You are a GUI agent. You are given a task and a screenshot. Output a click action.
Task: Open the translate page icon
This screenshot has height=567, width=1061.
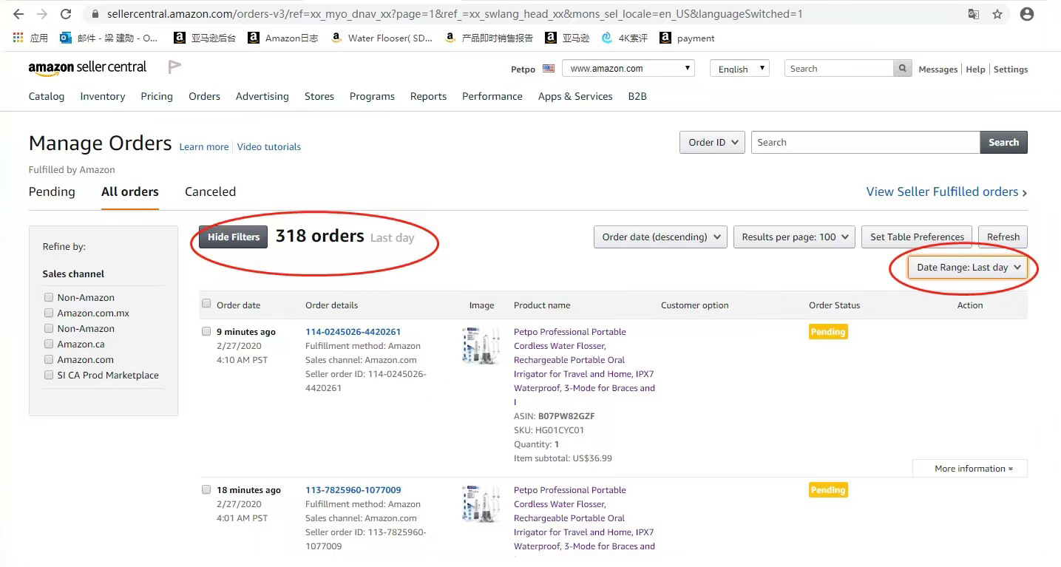(974, 14)
